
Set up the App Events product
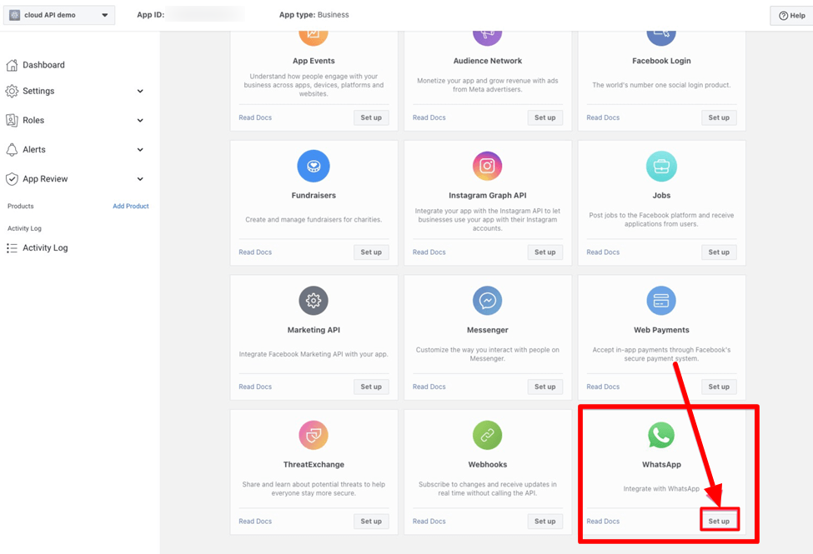(371, 117)
